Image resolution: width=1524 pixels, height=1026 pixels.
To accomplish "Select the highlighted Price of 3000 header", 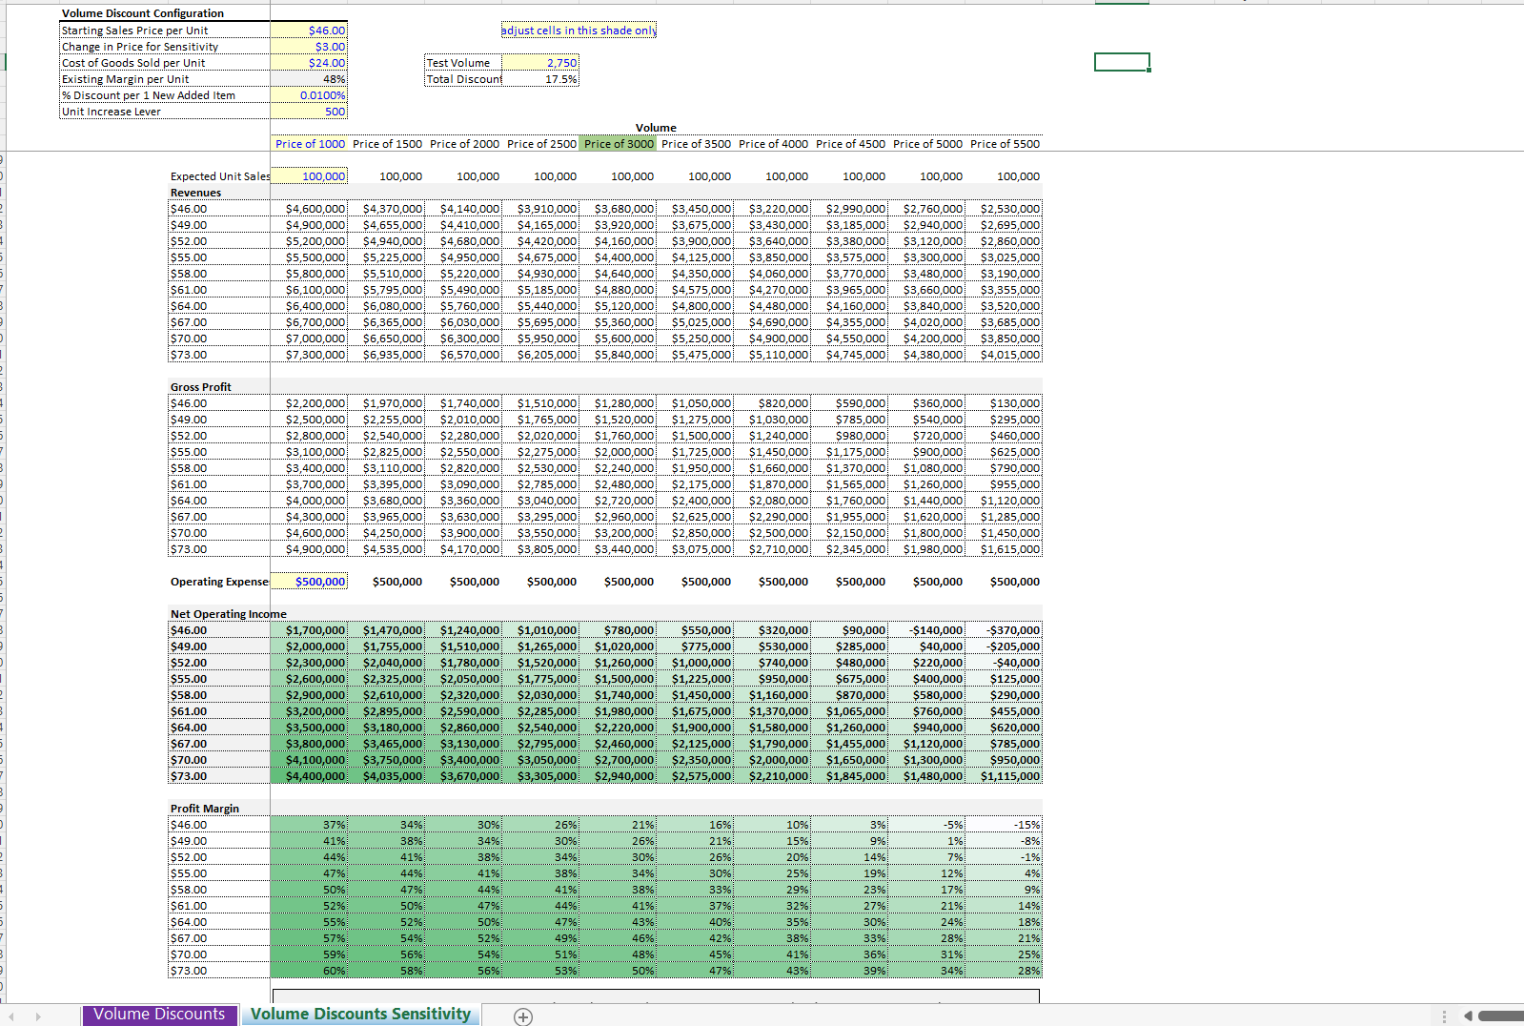I will click(x=619, y=144).
